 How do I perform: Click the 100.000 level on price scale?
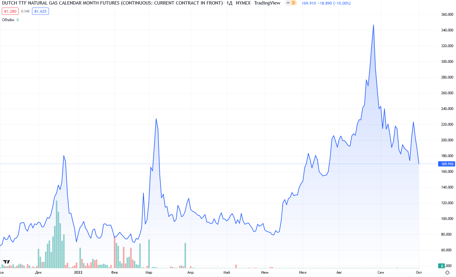[447, 219]
